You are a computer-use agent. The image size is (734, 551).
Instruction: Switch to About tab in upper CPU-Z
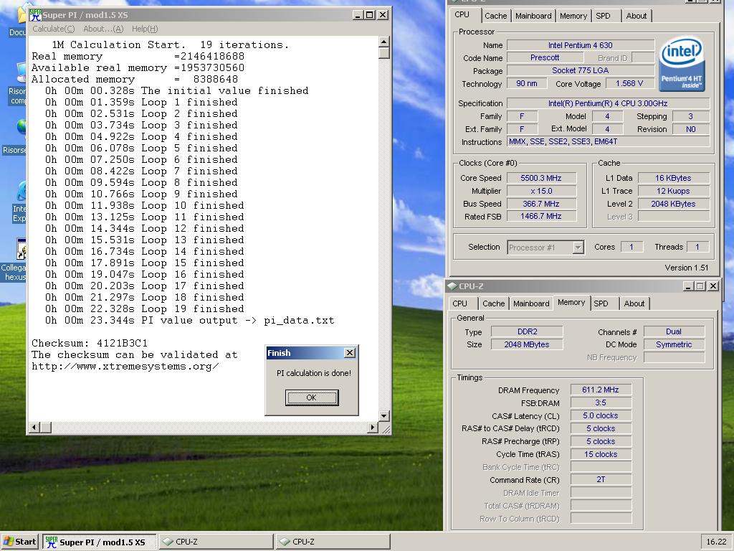click(637, 16)
